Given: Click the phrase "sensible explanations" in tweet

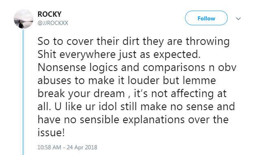Looking at the screenshot, I should pos(132,120).
